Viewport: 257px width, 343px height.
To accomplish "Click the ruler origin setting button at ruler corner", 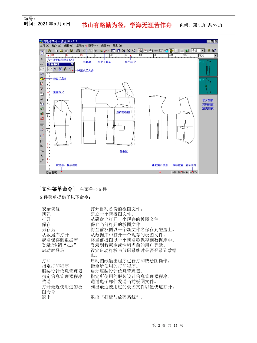I will (48, 56).
